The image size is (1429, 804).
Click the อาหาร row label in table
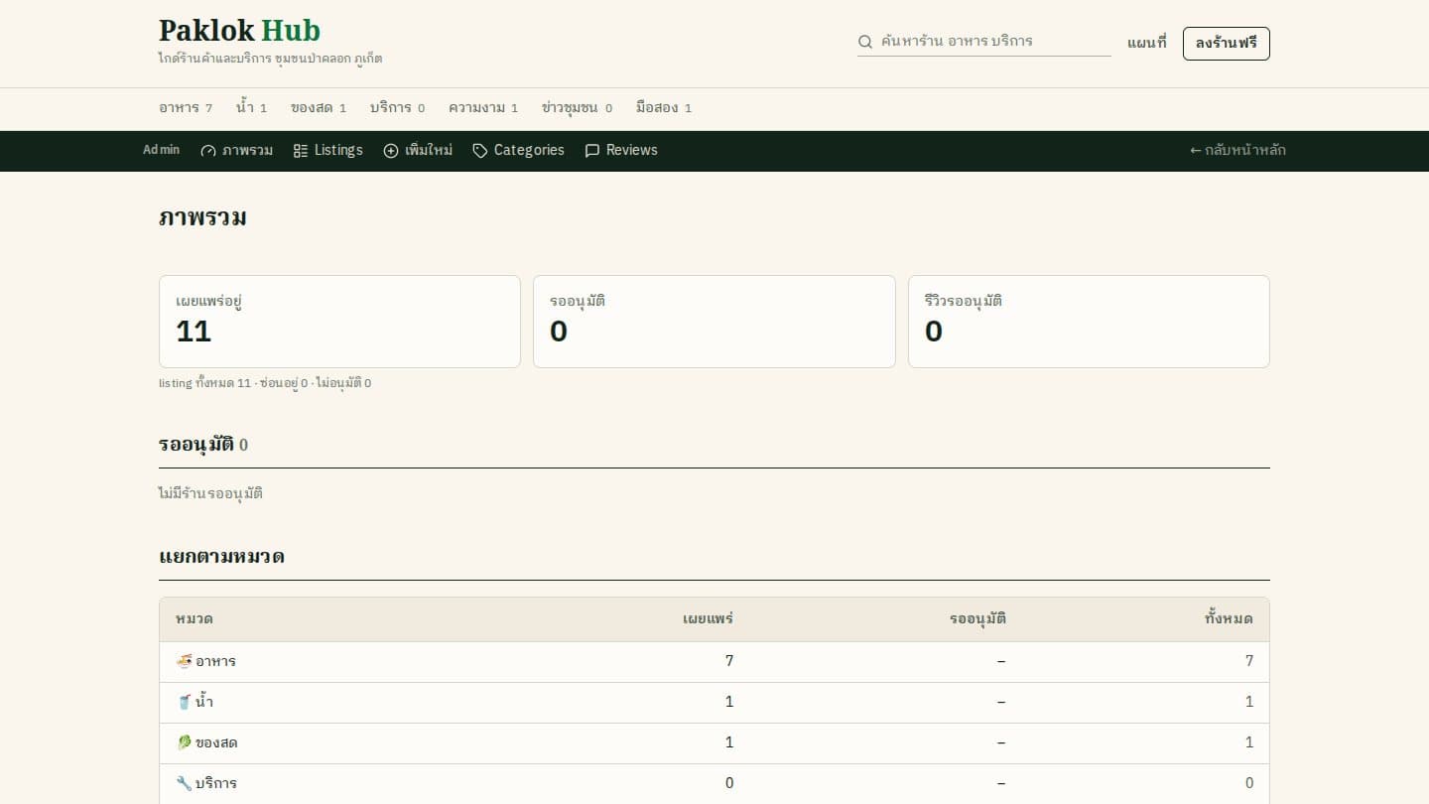tap(215, 661)
